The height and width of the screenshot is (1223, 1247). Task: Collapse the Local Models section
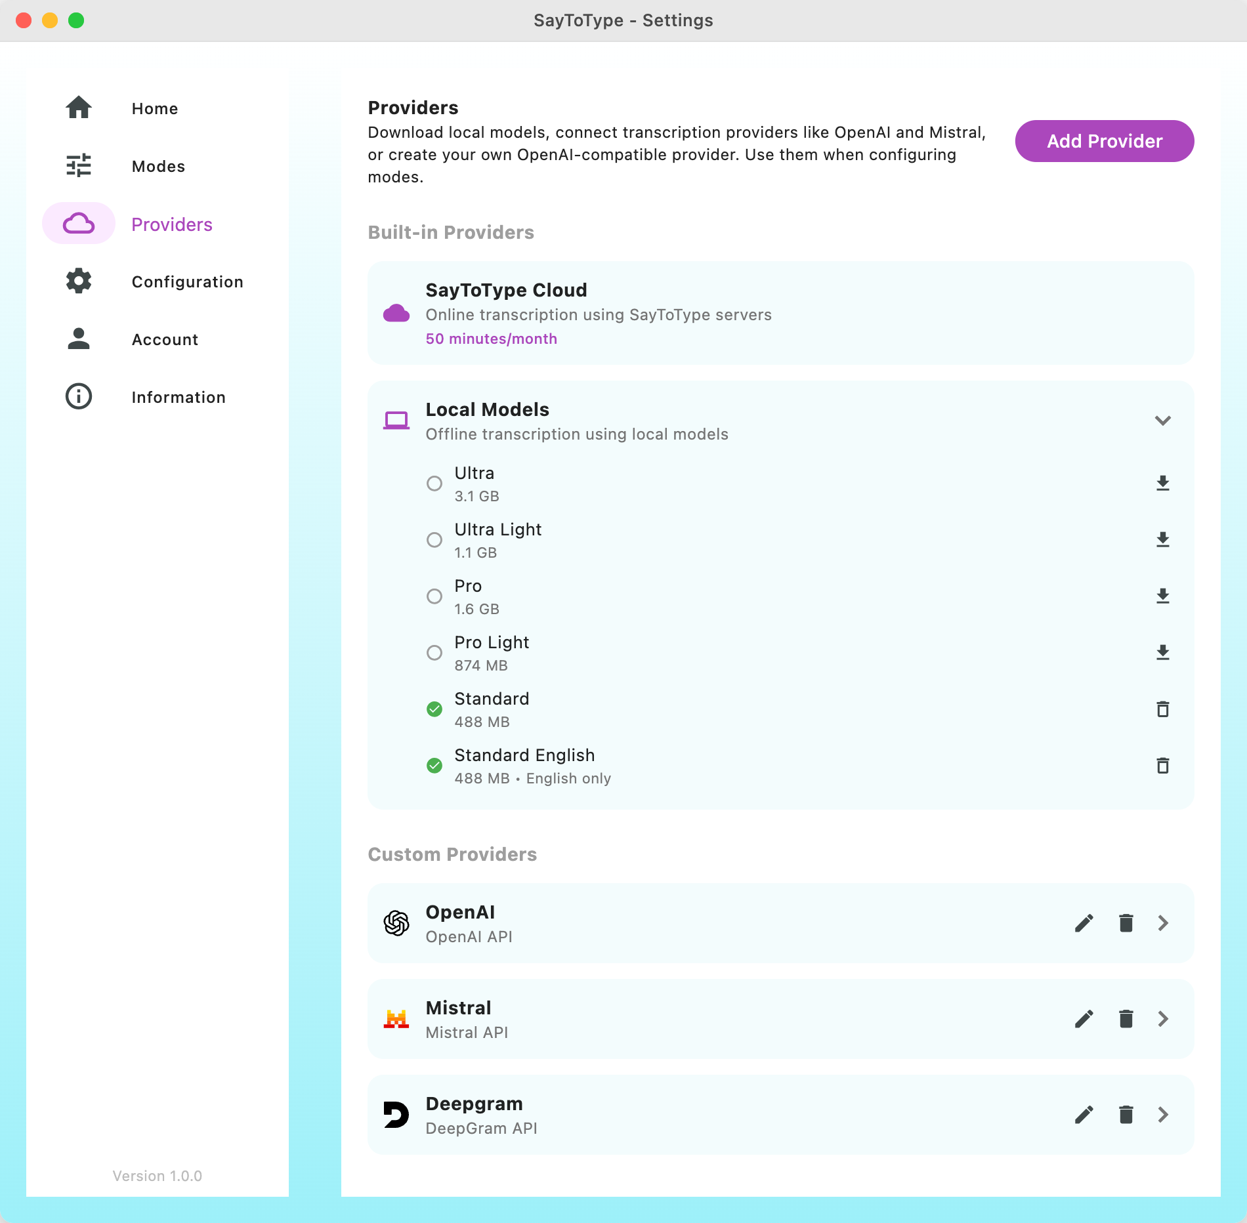(1162, 421)
